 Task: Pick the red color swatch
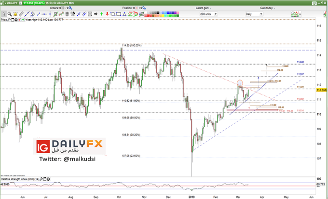point(148,15)
